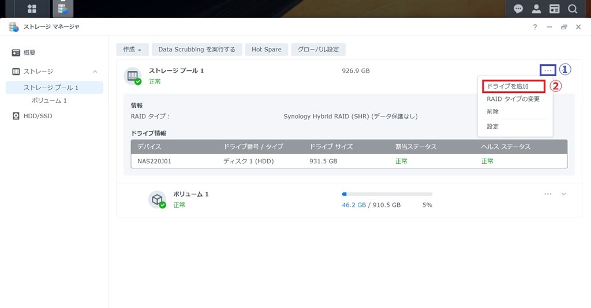Choose 設定 from the pool menu

493,126
